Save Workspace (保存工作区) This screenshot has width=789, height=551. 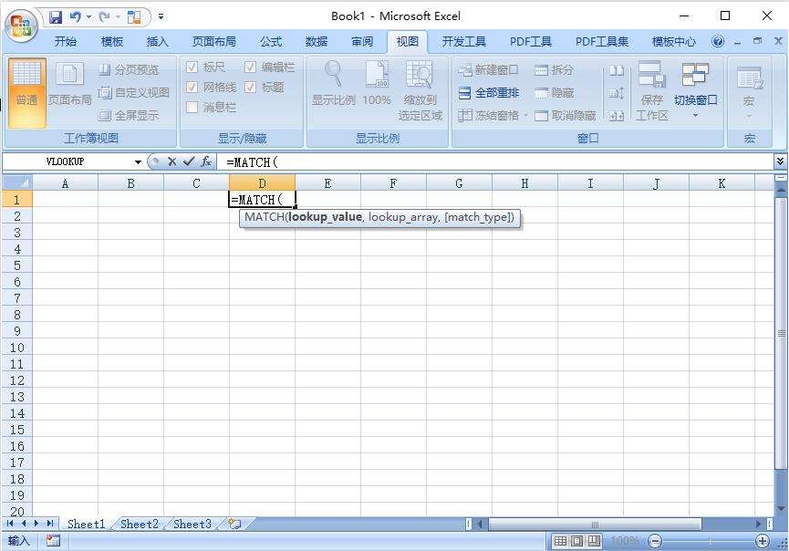[651, 90]
